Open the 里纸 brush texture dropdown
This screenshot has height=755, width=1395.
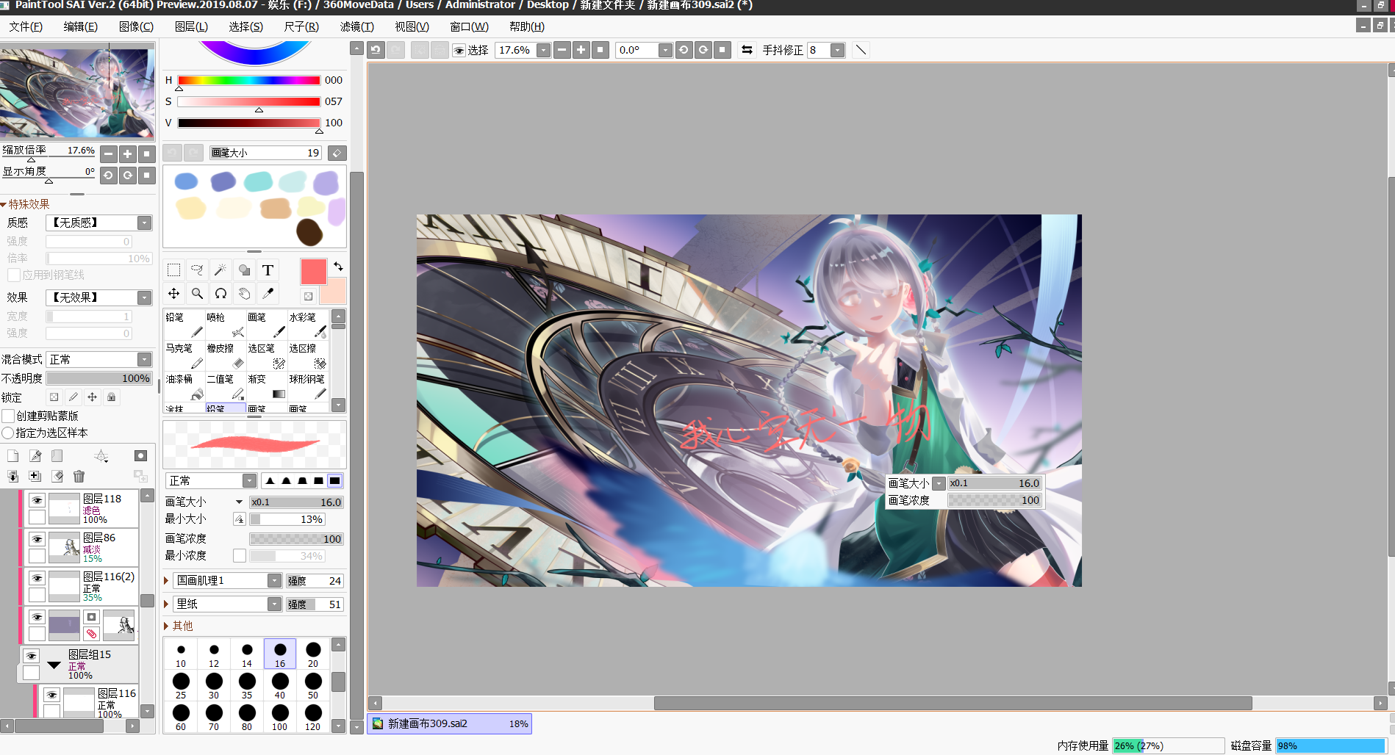(x=274, y=604)
